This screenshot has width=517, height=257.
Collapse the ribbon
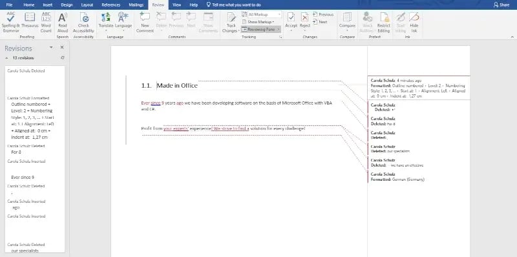[x=512, y=37]
